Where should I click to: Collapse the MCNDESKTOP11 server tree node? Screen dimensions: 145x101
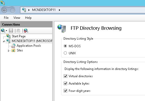coord(4,41)
